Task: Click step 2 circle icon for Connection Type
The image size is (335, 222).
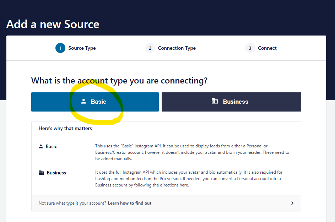Action: point(150,48)
